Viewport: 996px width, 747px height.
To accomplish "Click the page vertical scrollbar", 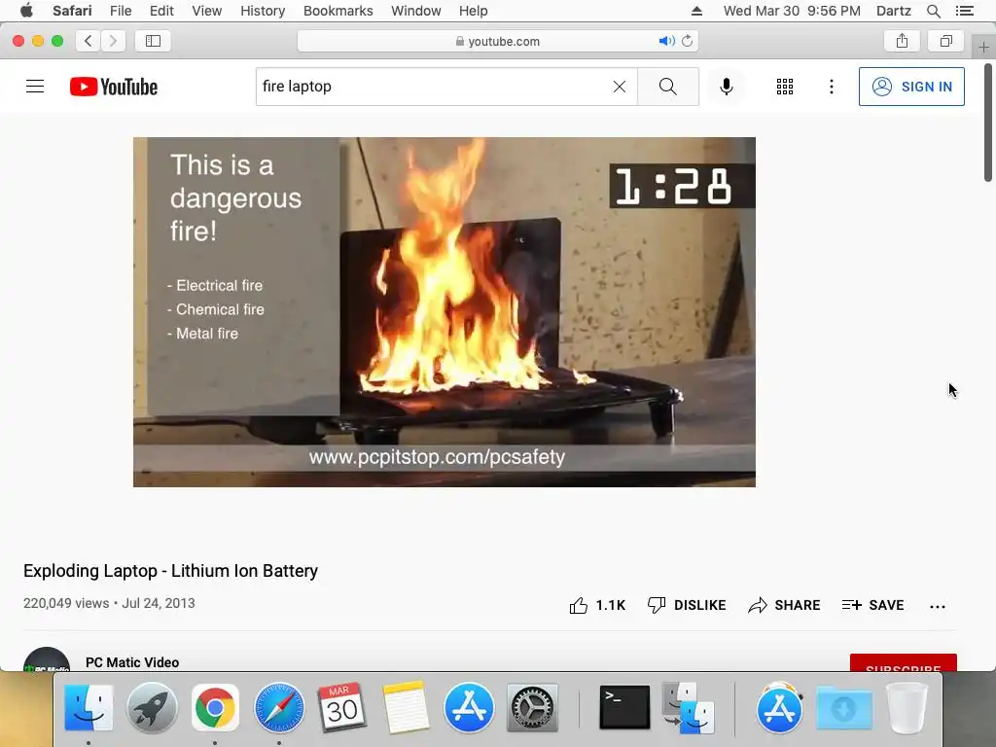I will pyautogui.click(x=988, y=122).
